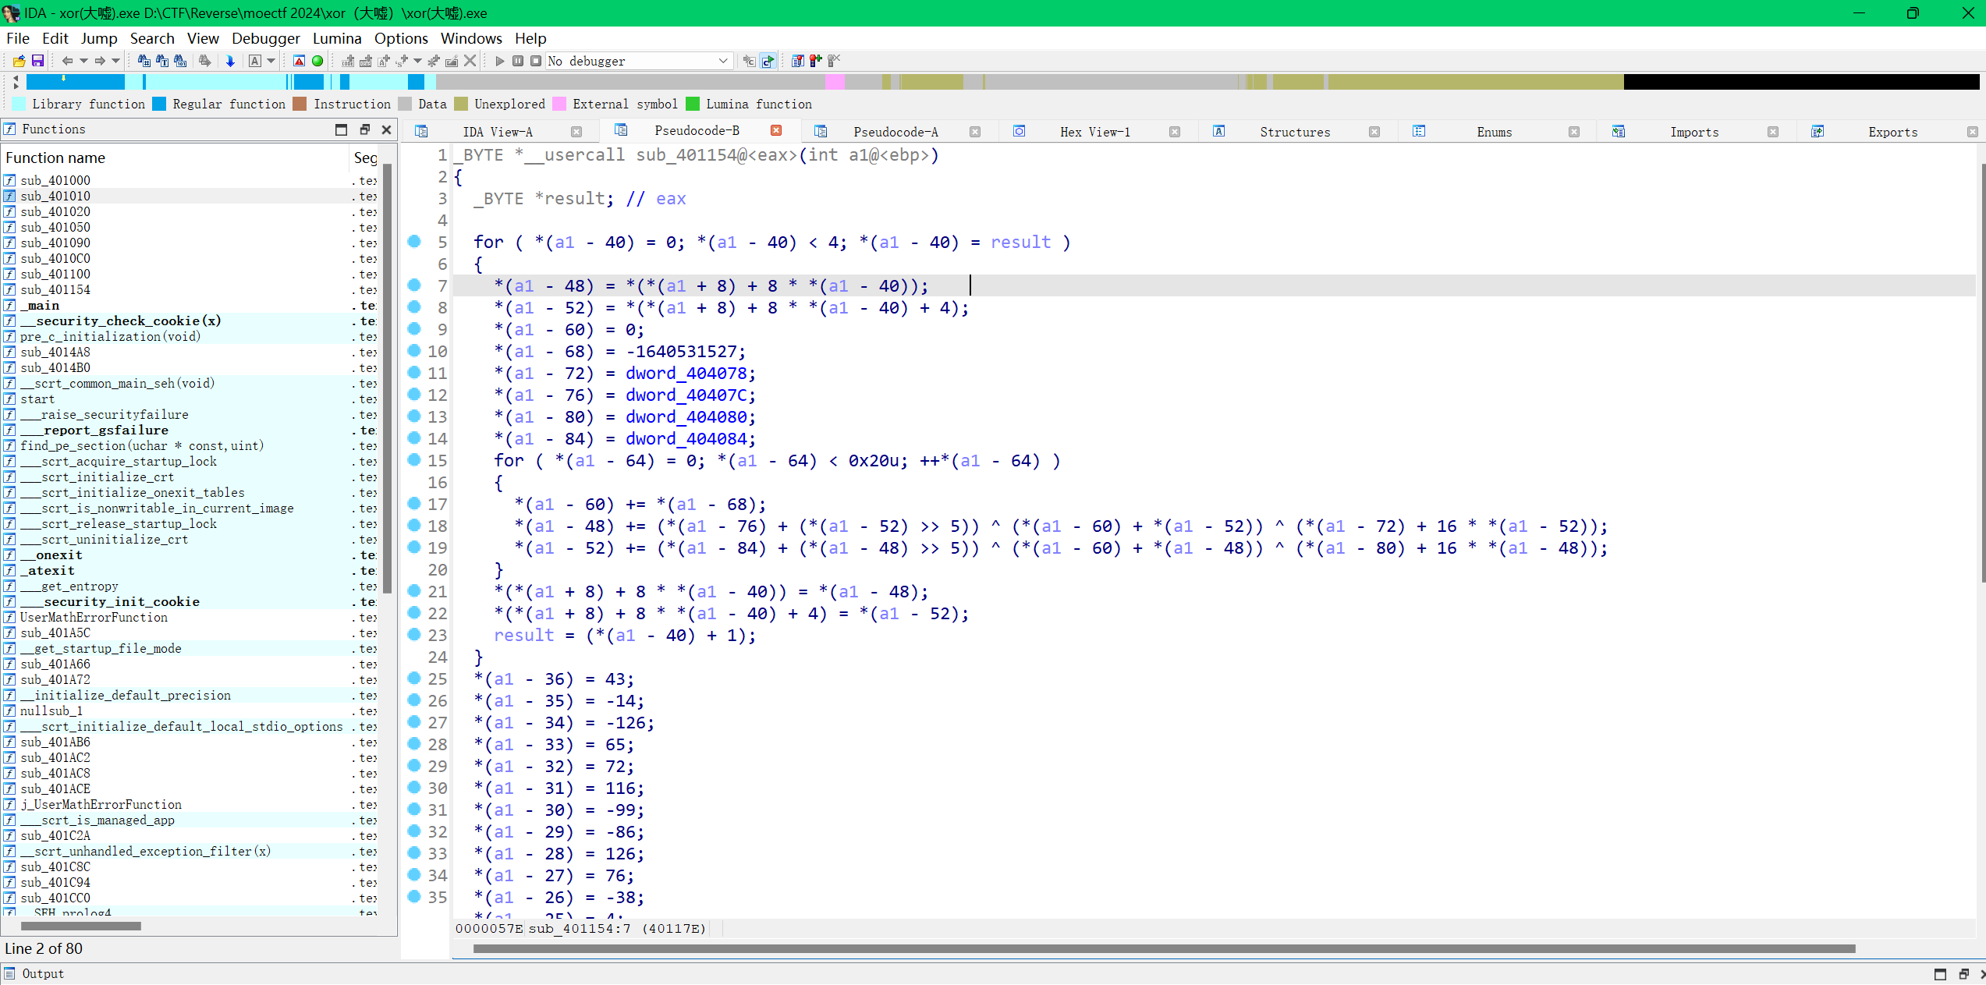Open the Debugger menu
The width and height of the screenshot is (1986, 985).
(x=265, y=38)
